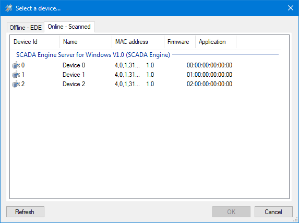Sort by the Device Id column header
Screen dimensions: 299x223
click(35, 42)
